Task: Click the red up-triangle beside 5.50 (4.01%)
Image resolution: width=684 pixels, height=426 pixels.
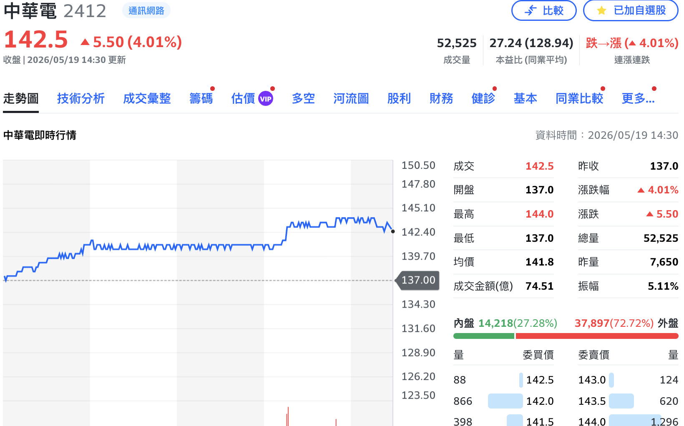Action: 85,42
